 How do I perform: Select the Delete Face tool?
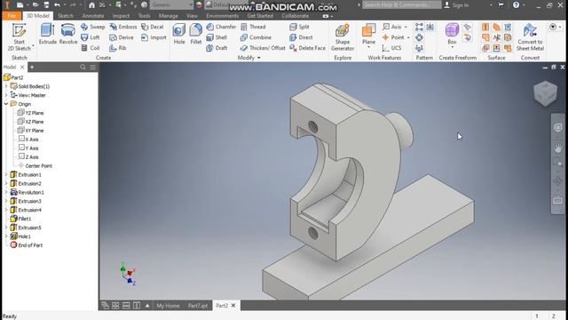307,48
